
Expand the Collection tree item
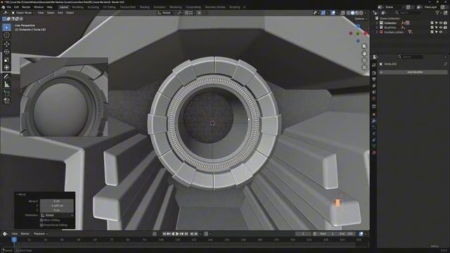tap(377, 23)
